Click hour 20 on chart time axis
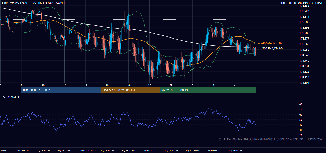 coord(150,85)
